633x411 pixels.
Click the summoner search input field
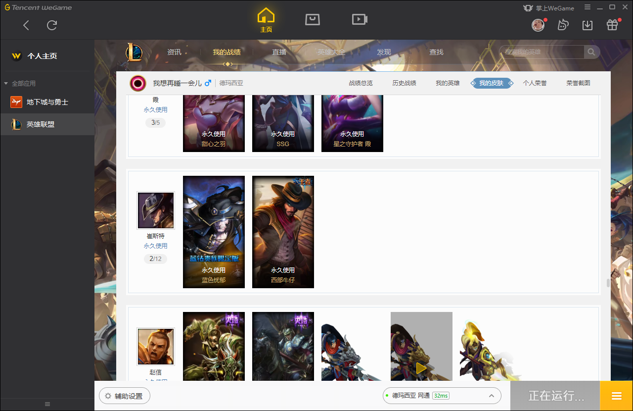pos(542,52)
